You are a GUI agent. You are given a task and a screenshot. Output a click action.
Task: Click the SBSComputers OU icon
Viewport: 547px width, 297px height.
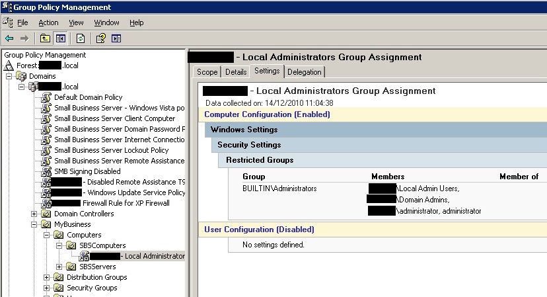(x=71, y=245)
